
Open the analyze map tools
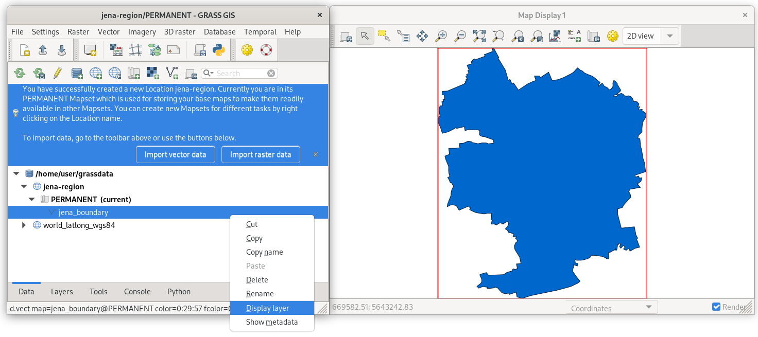point(555,36)
